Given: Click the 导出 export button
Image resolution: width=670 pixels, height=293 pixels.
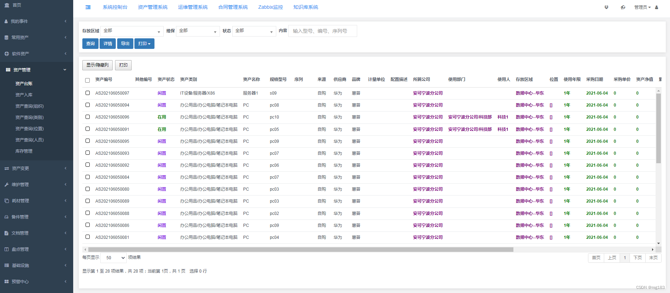Looking at the screenshot, I should 125,44.
